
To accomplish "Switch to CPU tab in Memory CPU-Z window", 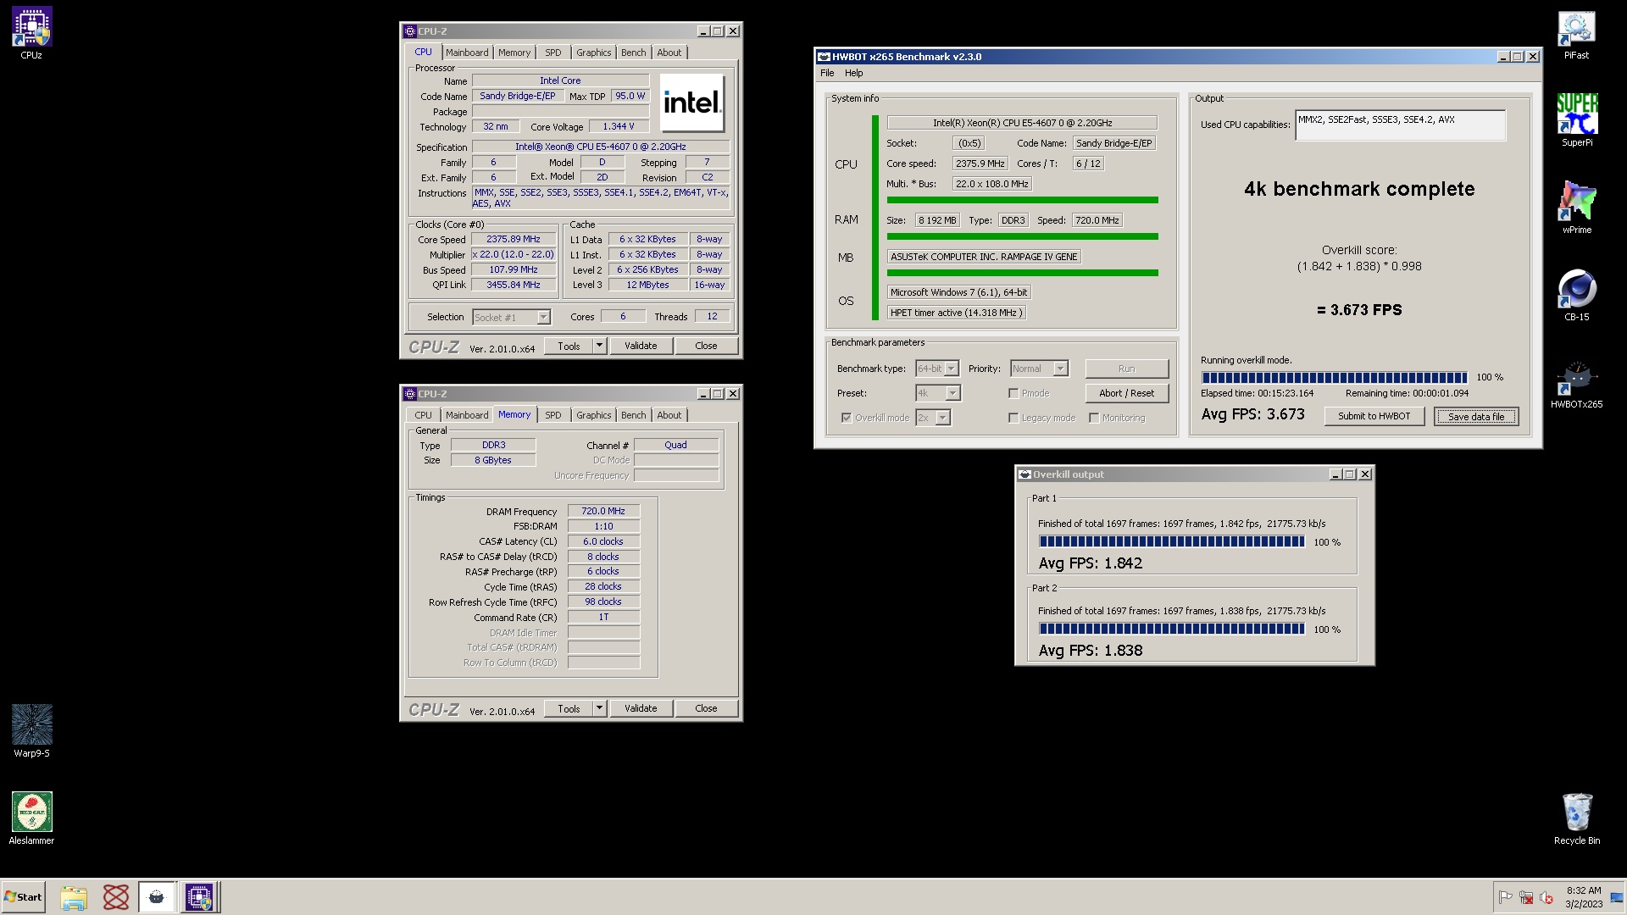I will (x=423, y=415).
